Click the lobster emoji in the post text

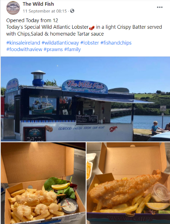click(x=91, y=27)
